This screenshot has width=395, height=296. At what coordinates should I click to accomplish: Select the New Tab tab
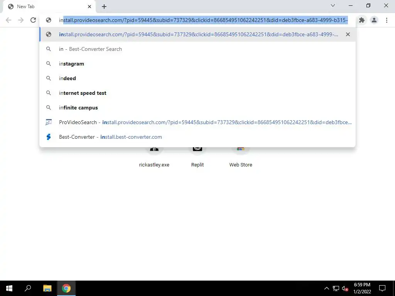tap(49, 7)
